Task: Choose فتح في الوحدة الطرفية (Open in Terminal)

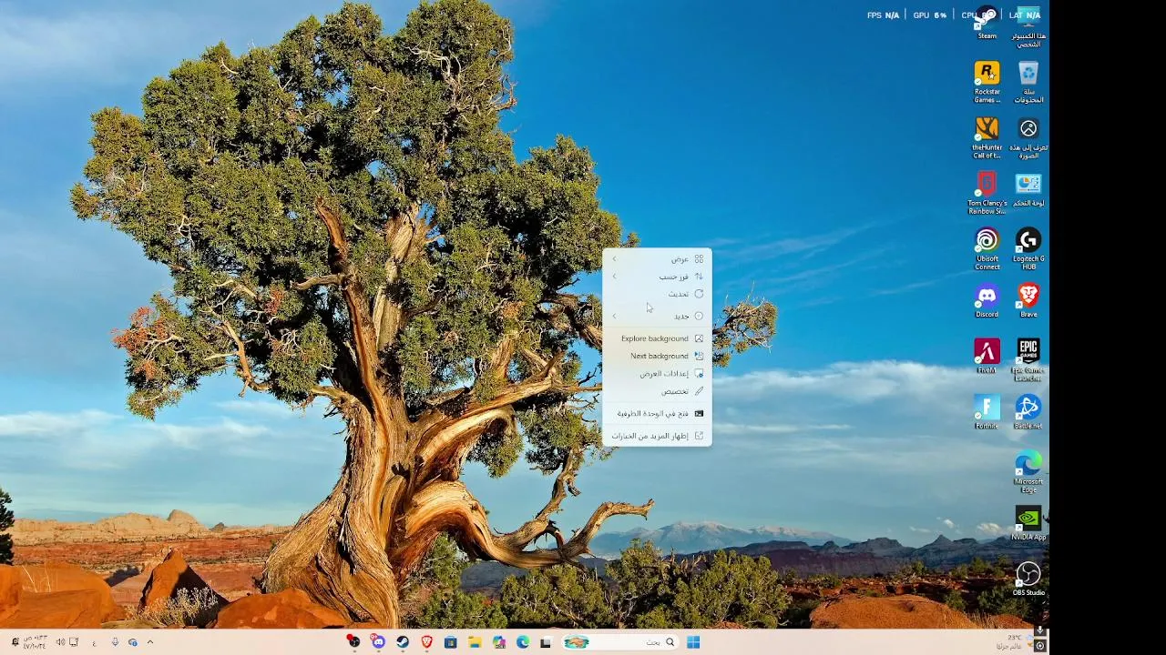Action: pyautogui.click(x=657, y=413)
